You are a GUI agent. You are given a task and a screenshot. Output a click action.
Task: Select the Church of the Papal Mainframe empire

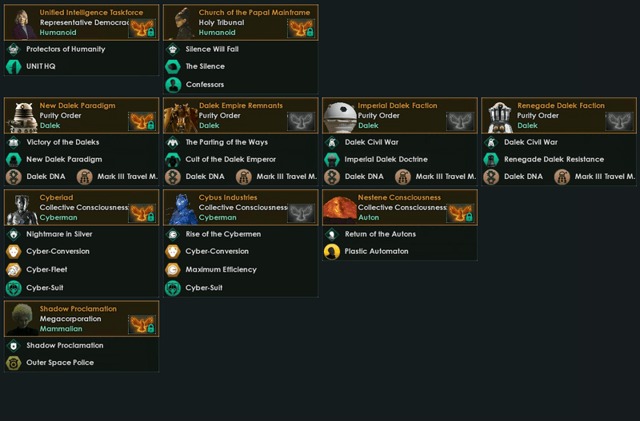[x=241, y=22]
